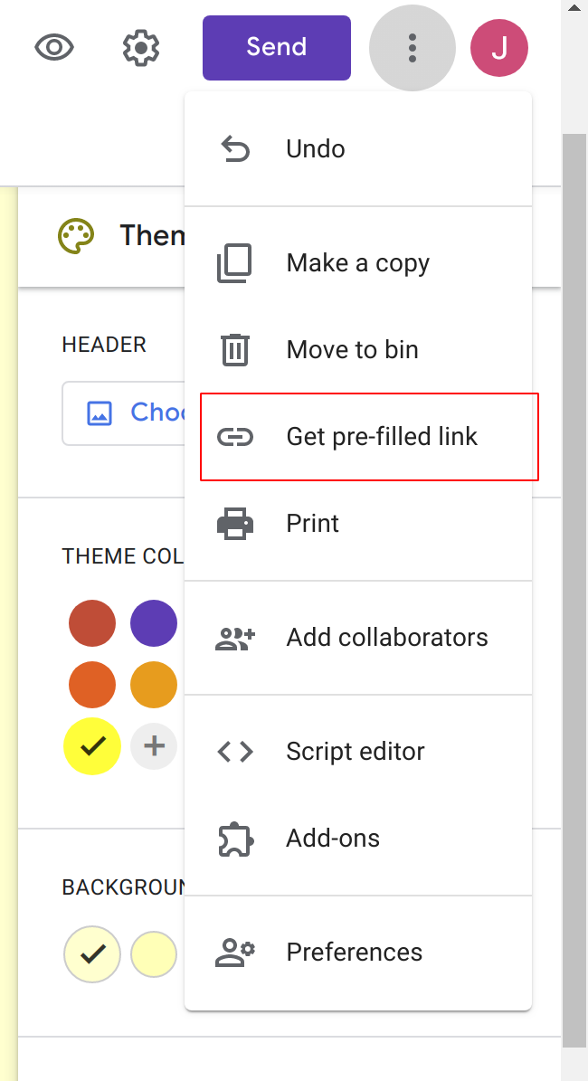
Task: Open form Settings via gear icon
Action: 140,47
